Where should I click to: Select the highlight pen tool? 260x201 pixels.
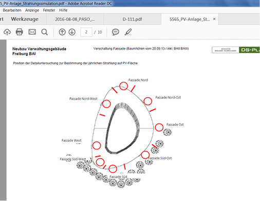click(128, 32)
